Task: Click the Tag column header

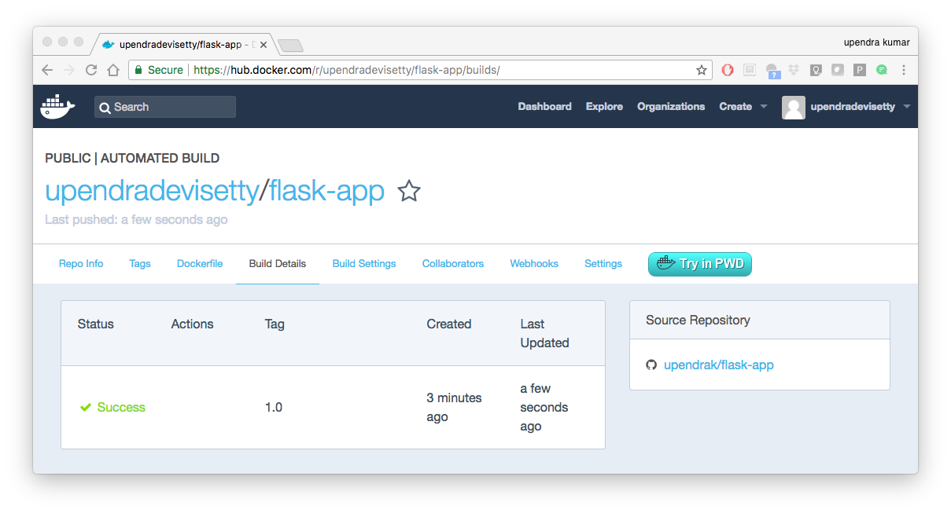Action: point(275,324)
